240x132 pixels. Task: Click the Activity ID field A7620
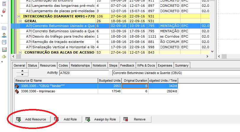(84, 73)
